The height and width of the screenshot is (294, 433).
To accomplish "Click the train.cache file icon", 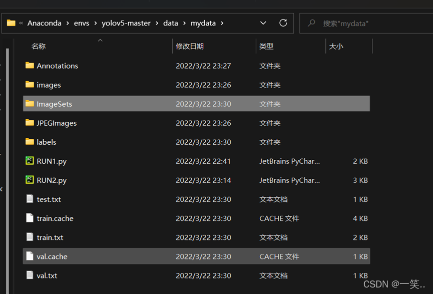I will (x=30, y=218).
